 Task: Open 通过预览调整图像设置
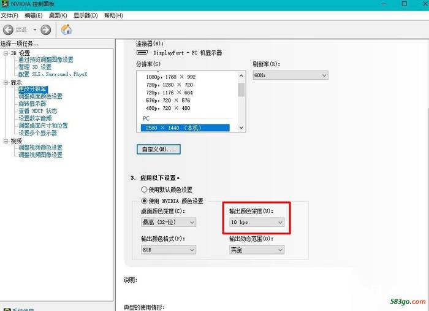pyautogui.click(x=46, y=60)
